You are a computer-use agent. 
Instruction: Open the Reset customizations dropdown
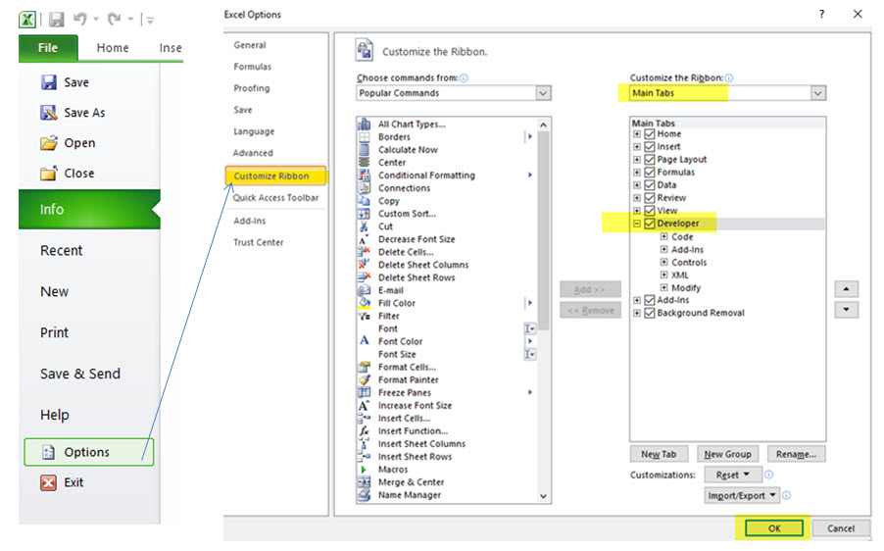pos(732,475)
